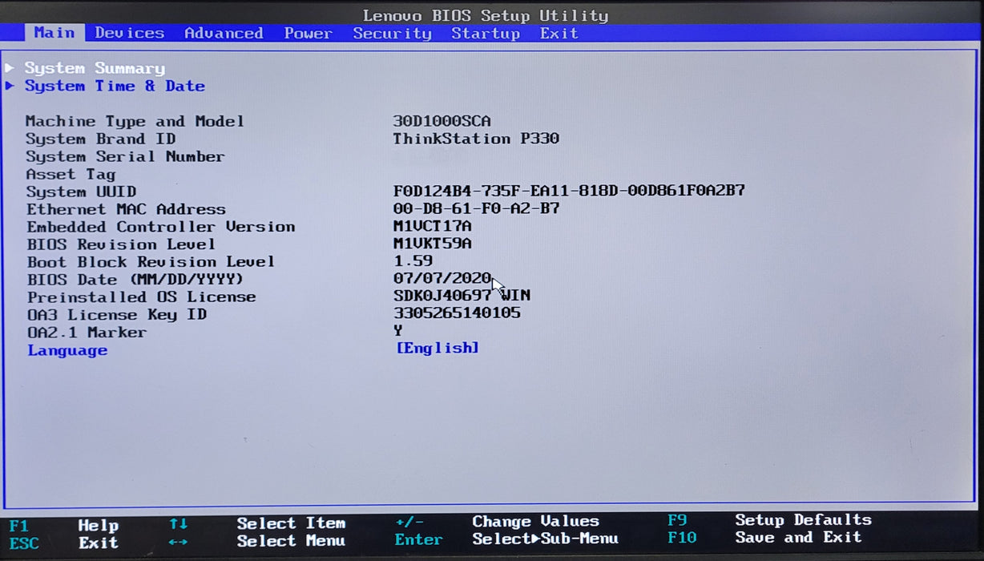Click the Preinstalled OS License label
This screenshot has width=984, height=561.
(141, 297)
